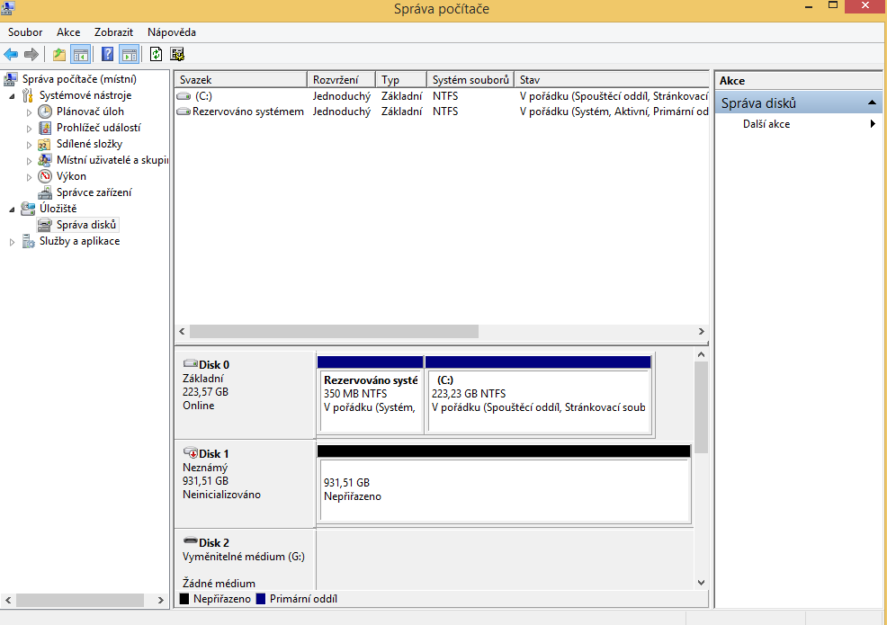Select the 931,51 GB unallocated space on Disk 1
Image resolution: width=887 pixels, height=625 pixels.
click(504, 490)
